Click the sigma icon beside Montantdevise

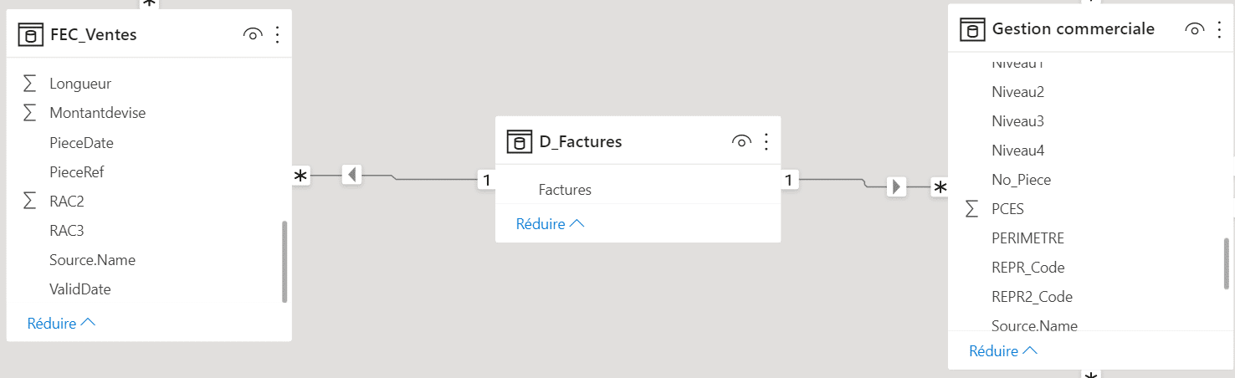30,112
